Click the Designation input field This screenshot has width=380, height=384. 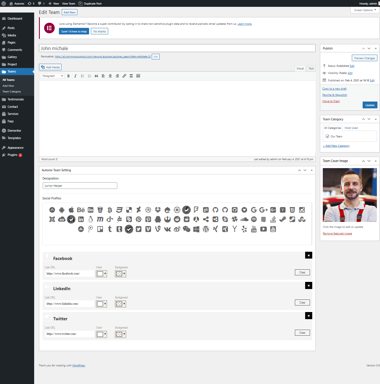(80, 186)
